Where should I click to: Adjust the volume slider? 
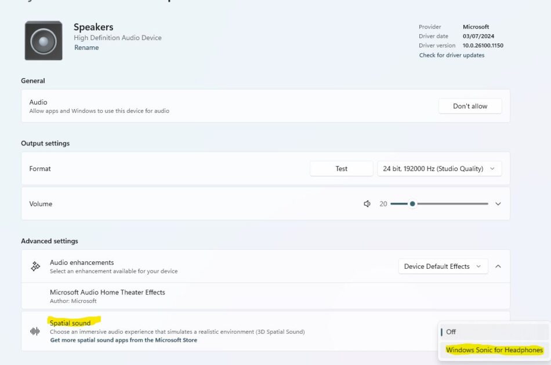click(439, 203)
